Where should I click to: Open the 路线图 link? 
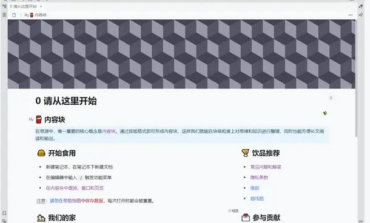[x=257, y=199]
